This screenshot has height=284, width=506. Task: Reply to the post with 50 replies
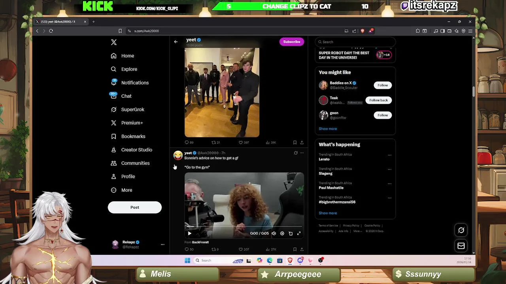pyautogui.click(x=189, y=249)
